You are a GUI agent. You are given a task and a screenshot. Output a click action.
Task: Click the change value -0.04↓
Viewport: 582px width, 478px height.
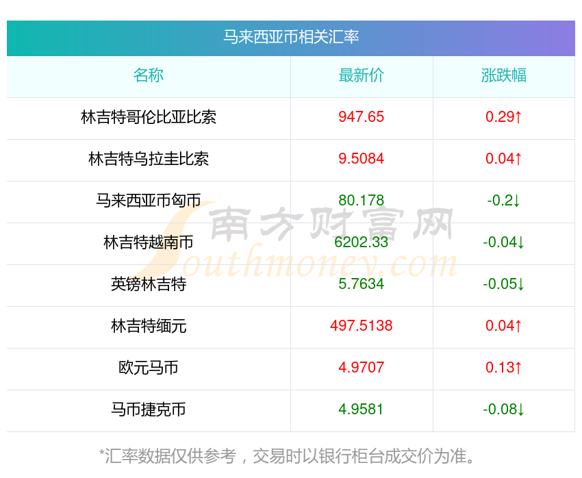pyautogui.click(x=504, y=242)
